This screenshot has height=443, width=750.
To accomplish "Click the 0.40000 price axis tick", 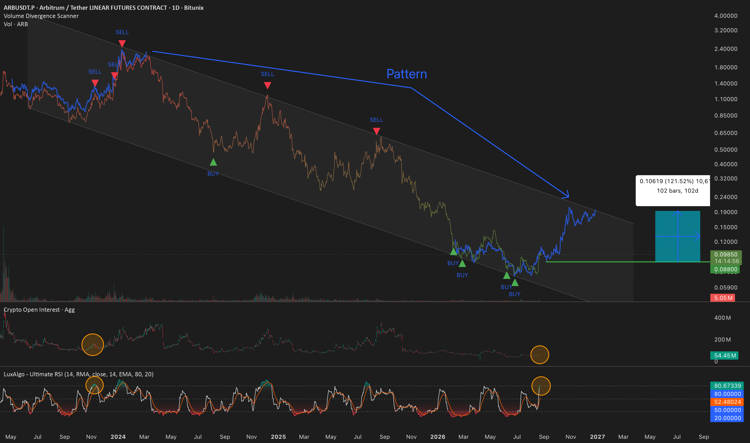I will click(x=726, y=165).
